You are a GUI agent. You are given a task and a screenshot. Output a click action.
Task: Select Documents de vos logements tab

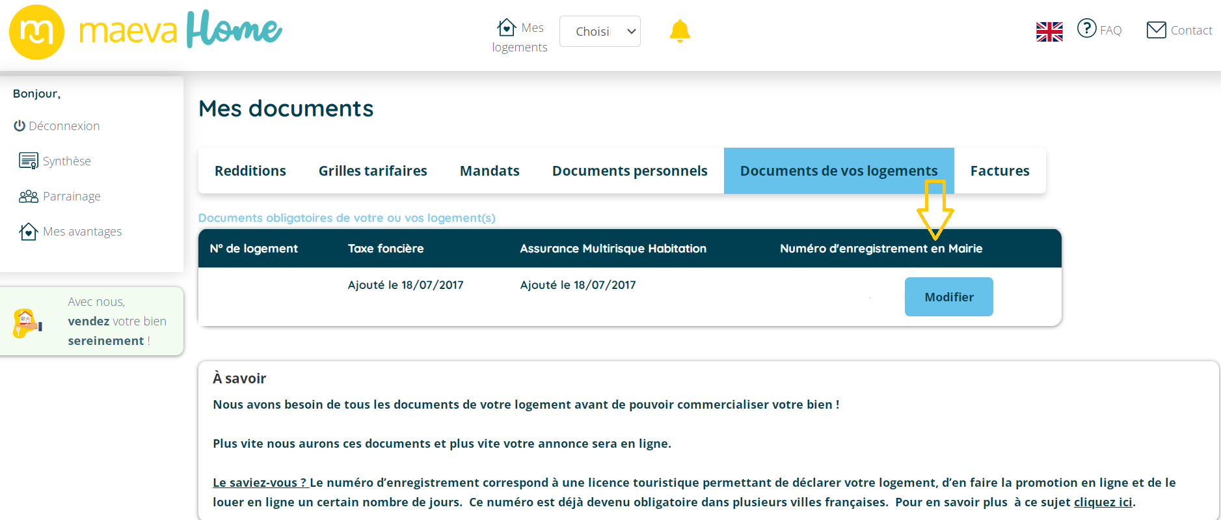click(839, 171)
